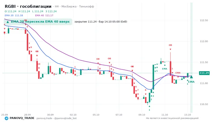This screenshot has width=217, height=122.
Task: Click the large green triangle marker on the last bar
Action: (x=191, y=77)
